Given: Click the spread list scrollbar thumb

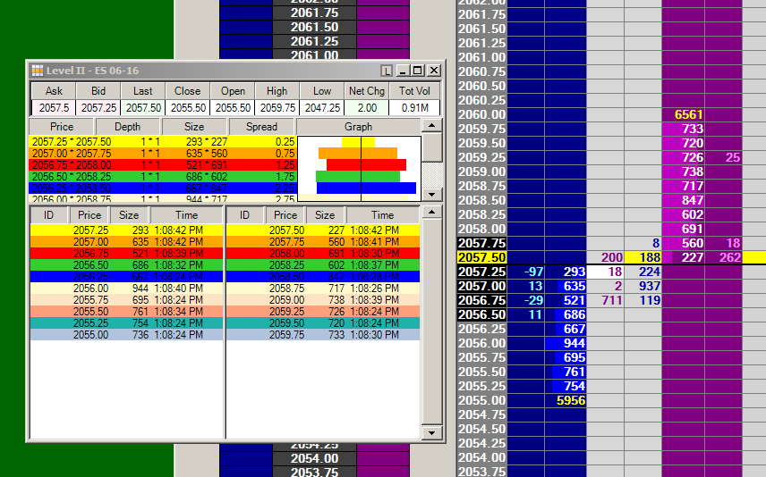Looking at the screenshot, I should click(432, 147).
